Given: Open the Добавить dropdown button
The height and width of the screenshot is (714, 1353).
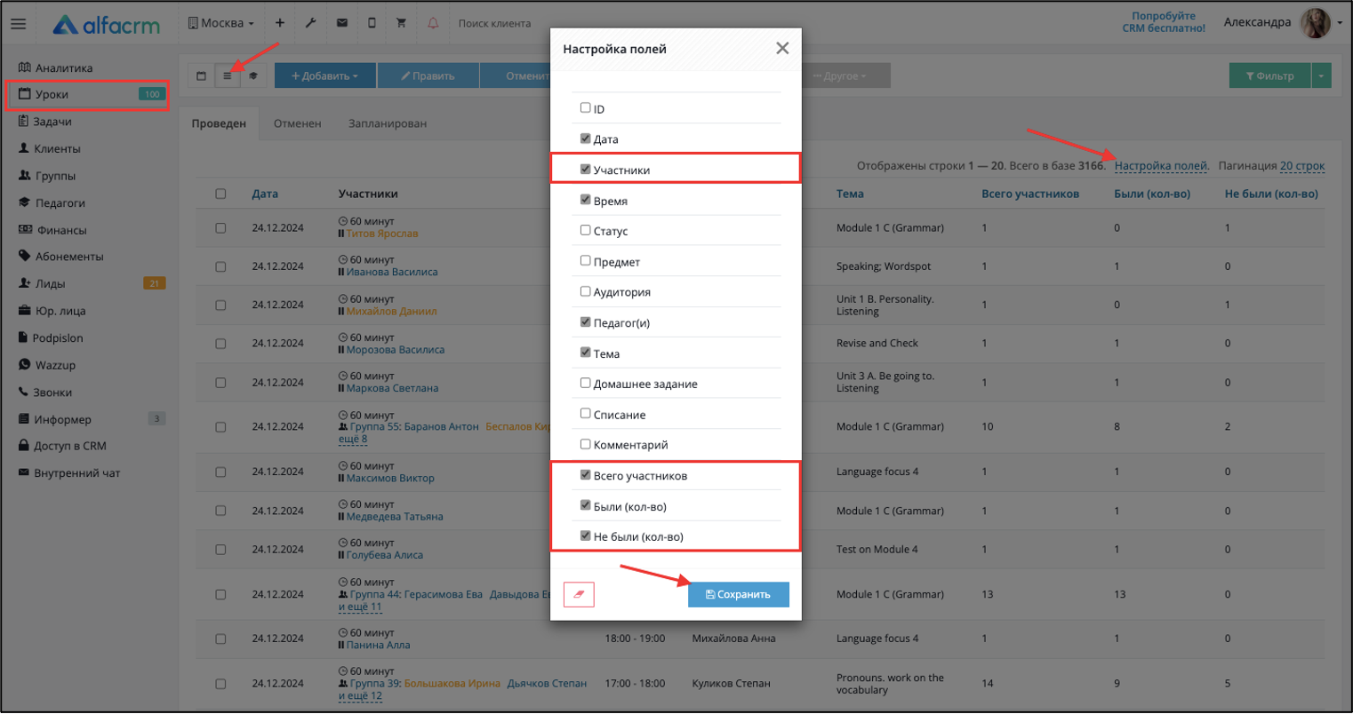Looking at the screenshot, I should [324, 76].
